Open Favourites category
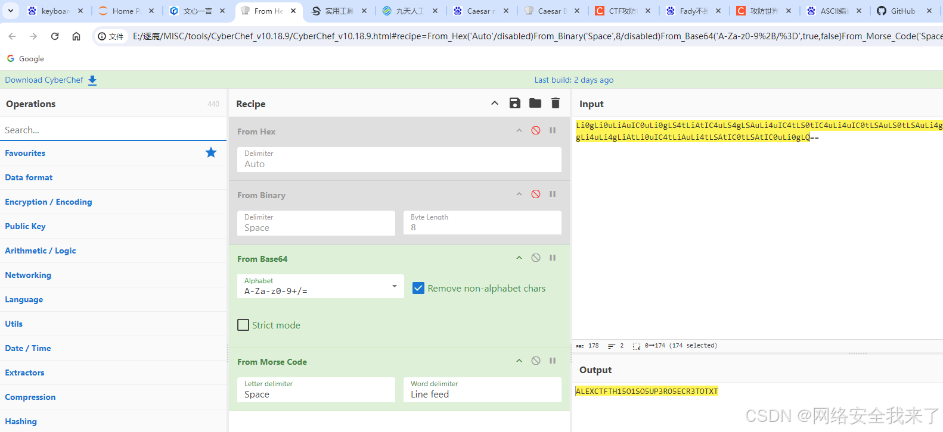This screenshot has height=432, width=943. coord(25,153)
